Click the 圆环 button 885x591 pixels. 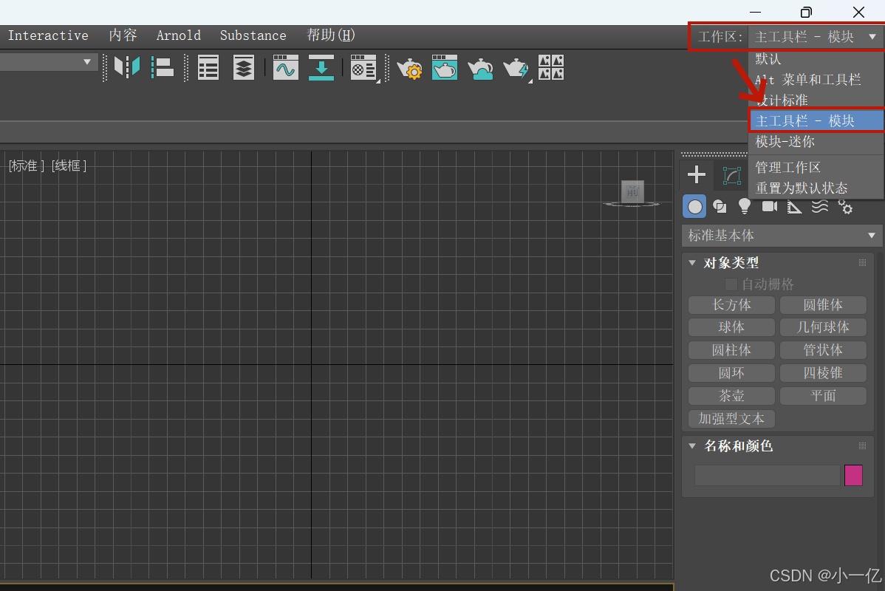click(731, 373)
